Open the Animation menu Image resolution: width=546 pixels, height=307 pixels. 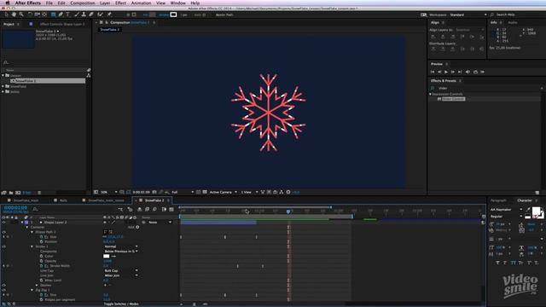(141, 3)
